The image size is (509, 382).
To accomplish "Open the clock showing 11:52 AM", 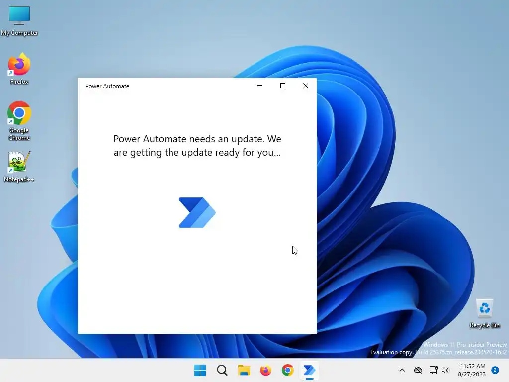I will click(x=472, y=370).
